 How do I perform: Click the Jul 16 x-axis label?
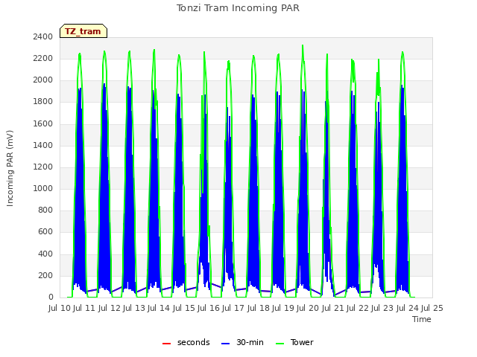coord(209,309)
